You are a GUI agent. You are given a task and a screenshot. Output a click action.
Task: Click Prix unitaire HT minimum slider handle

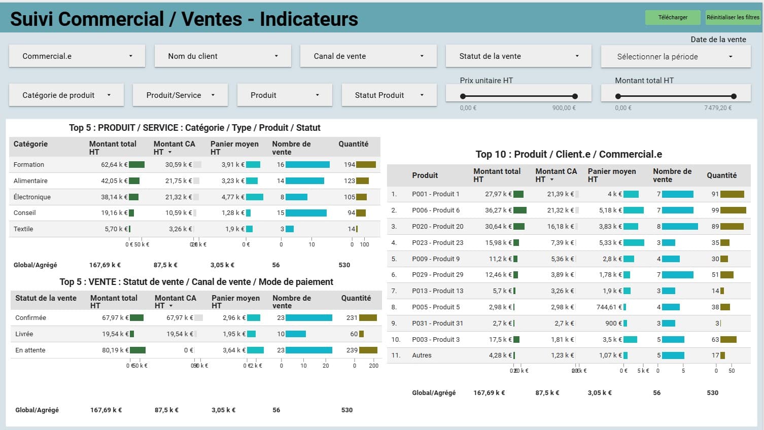pyautogui.click(x=463, y=96)
